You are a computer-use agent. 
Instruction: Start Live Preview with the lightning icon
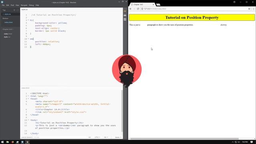(125, 11)
